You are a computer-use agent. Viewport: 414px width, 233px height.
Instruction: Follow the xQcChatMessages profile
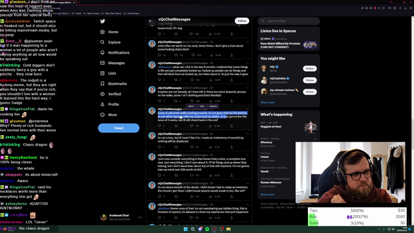click(x=242, y=21)
